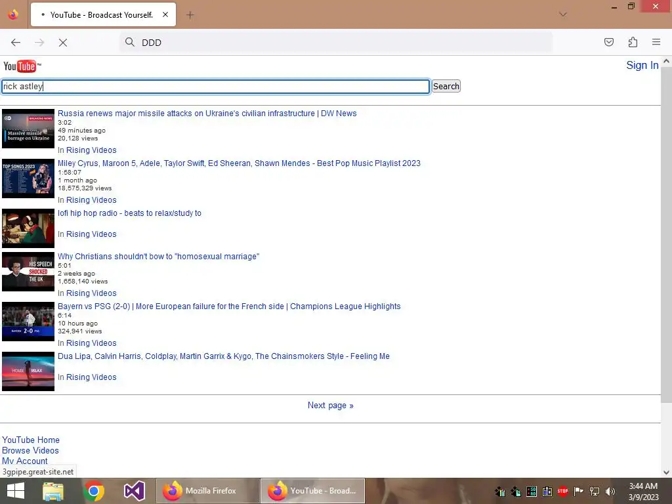Screen dimensions: 672x504
Task: Switch to the Mozilla Firefox taskbar window
Action: 208,491
